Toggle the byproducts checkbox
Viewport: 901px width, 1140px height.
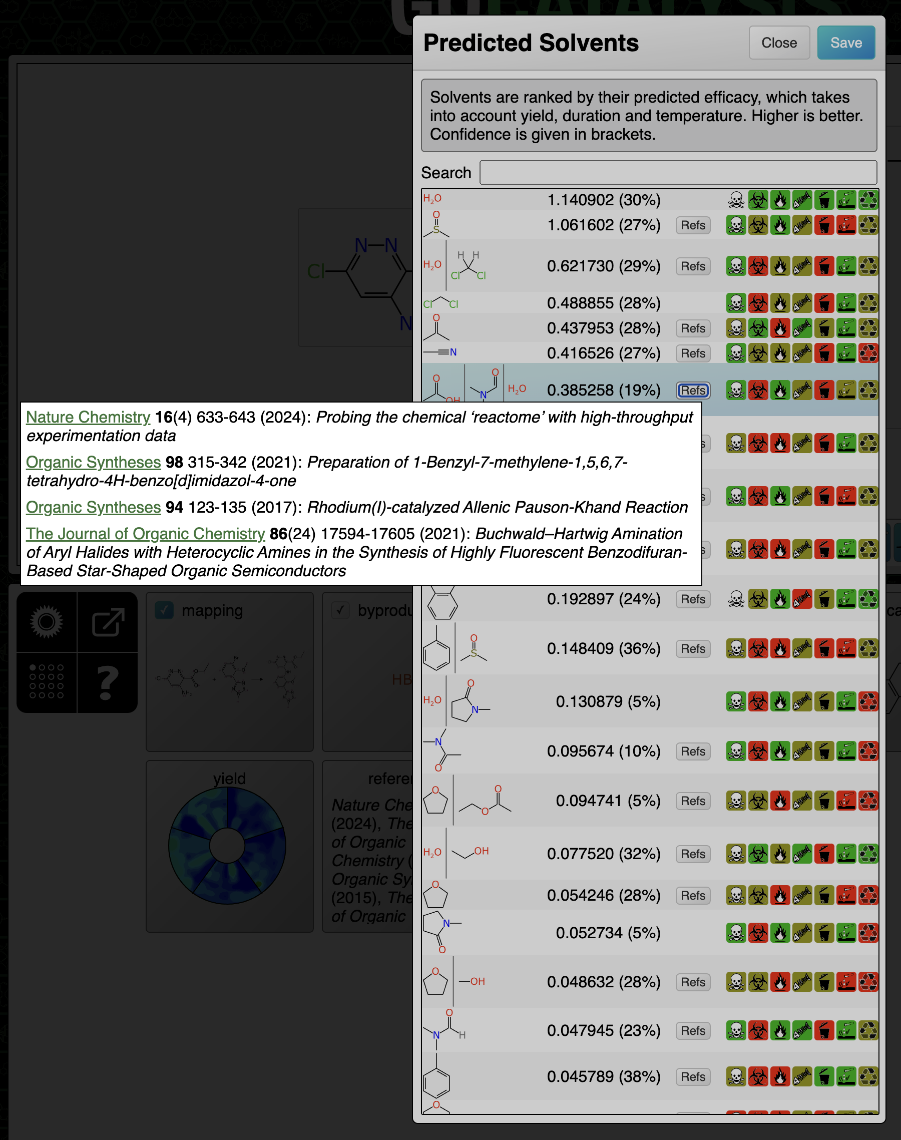coord(340,610)
